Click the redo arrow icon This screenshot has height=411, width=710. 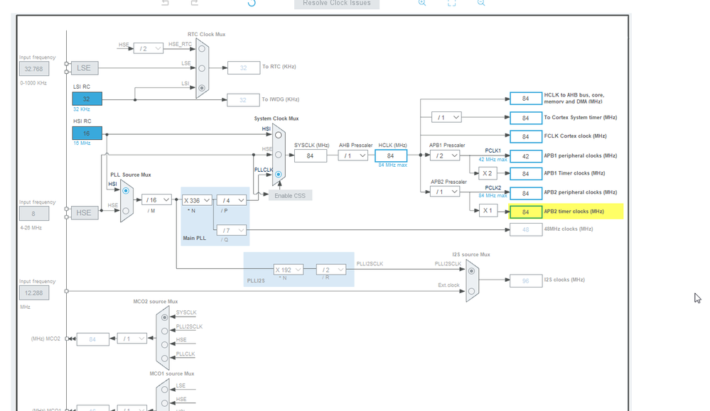[x=194, y=2]
